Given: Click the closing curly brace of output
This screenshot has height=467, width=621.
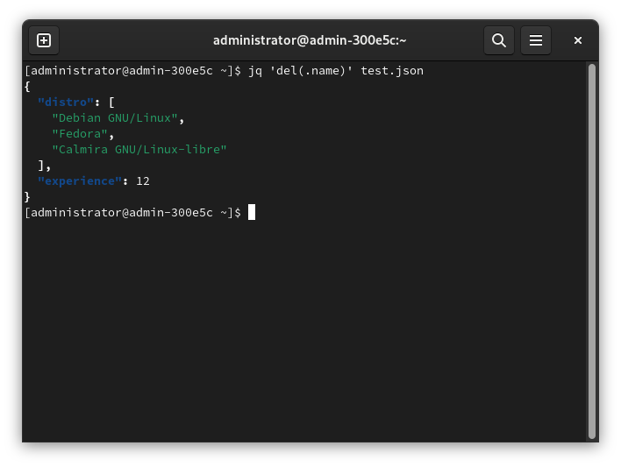Looking at the screenshot, I should (27, 196).
